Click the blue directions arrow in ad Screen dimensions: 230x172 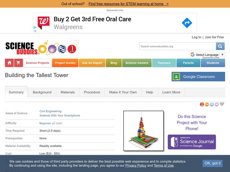187,23
